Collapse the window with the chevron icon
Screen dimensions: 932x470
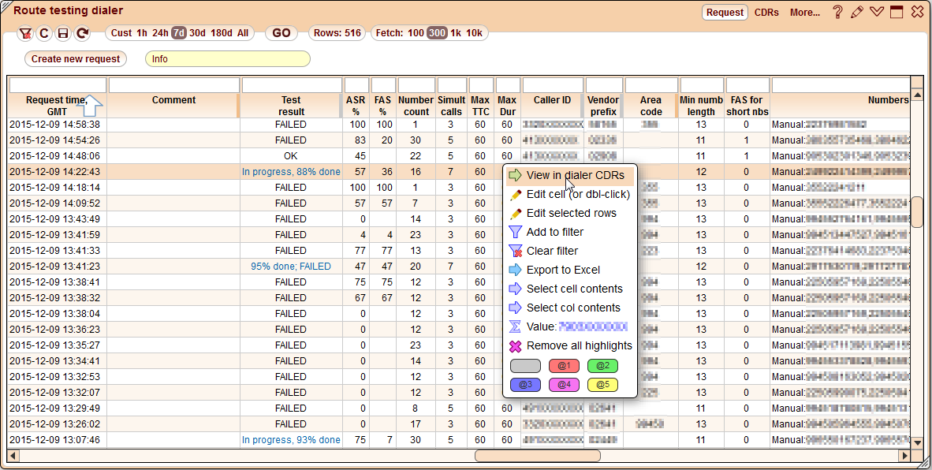click(876, 12)
